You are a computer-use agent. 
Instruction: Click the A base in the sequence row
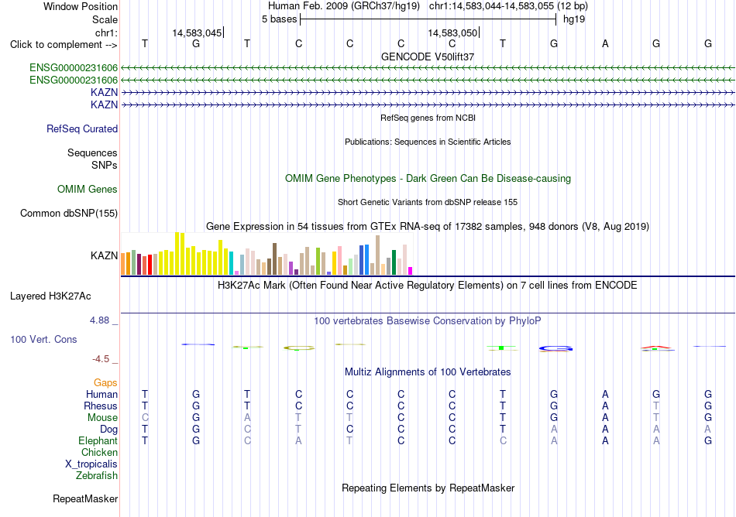[605, 44]
